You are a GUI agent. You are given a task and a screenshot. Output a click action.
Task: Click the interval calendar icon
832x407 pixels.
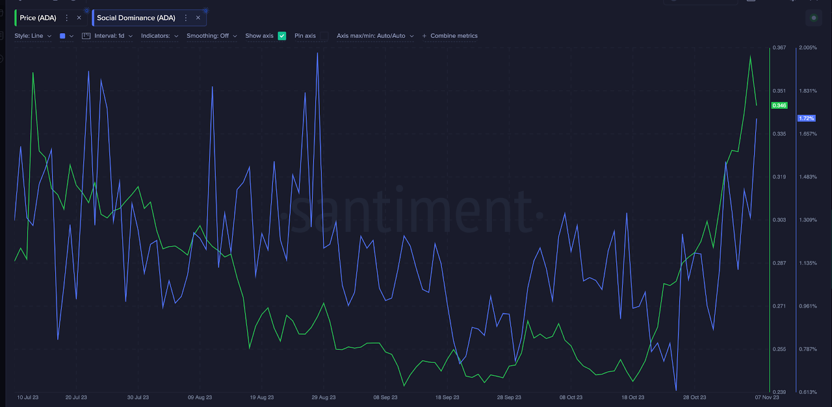point(86,36)
